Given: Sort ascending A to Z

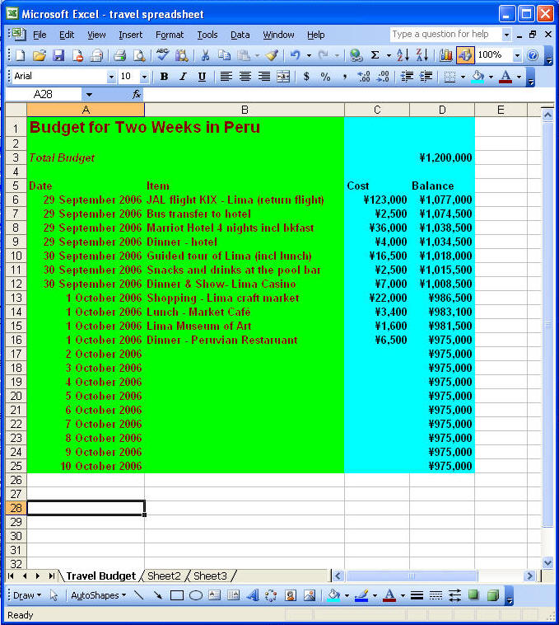Looking at the screenshot, I should click(403, 55).
